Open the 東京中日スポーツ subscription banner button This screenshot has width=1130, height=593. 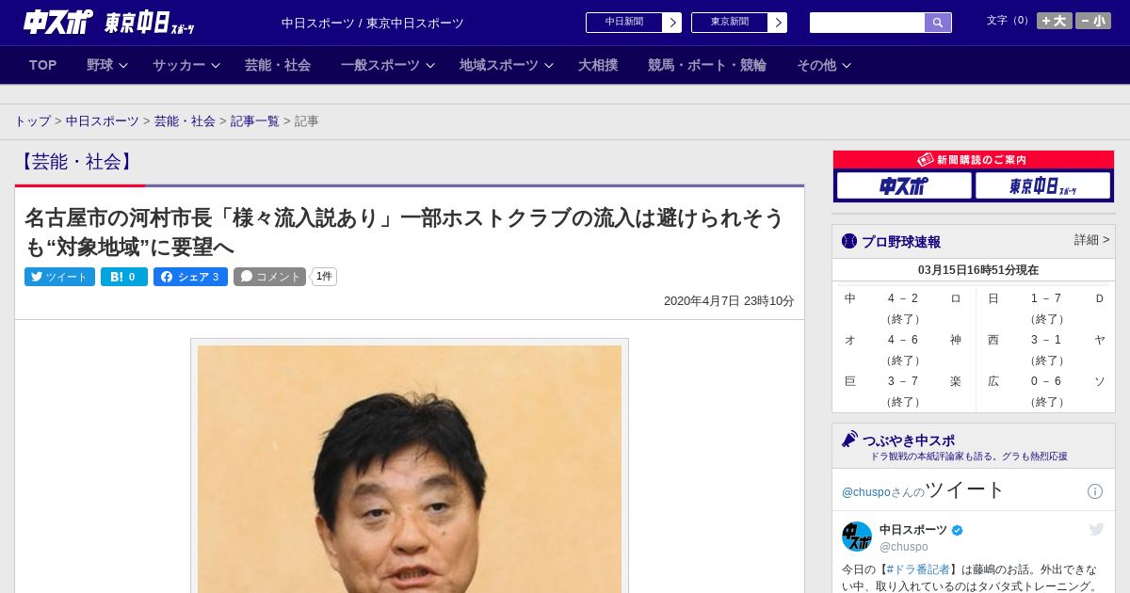point(1043,185)
